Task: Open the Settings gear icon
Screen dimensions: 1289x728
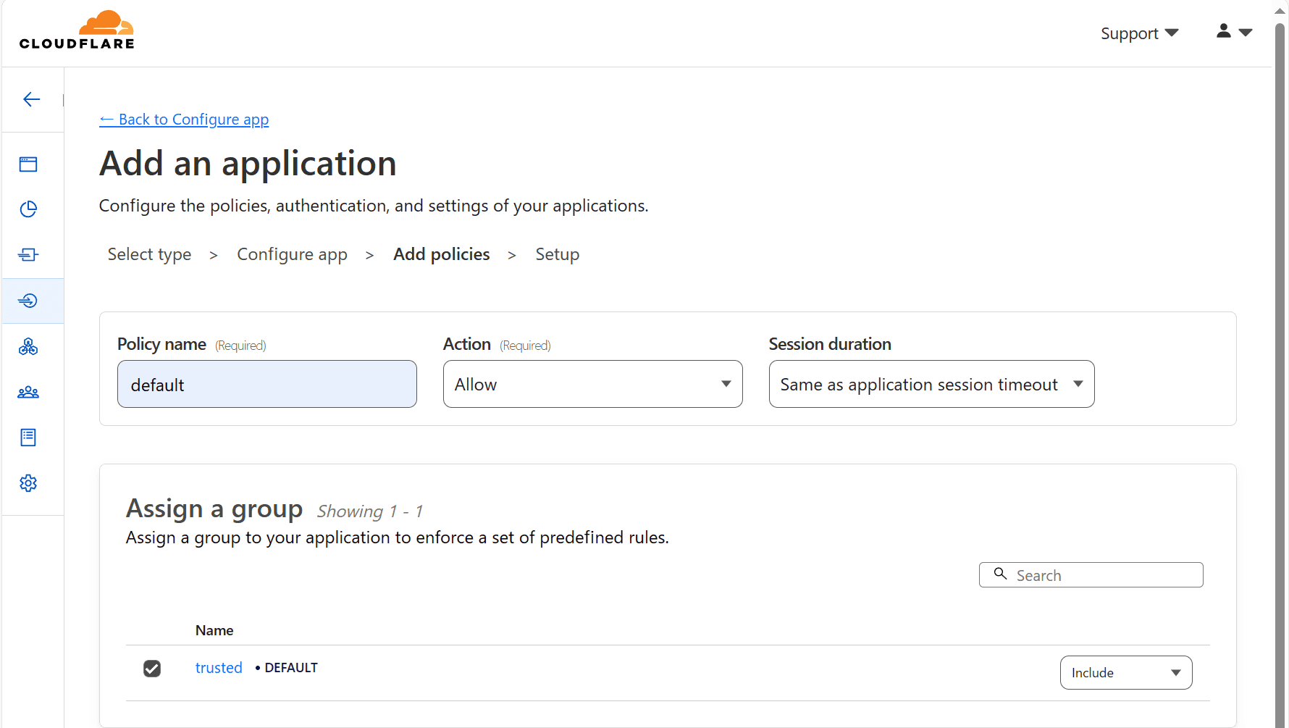Action: click(28, 483)
